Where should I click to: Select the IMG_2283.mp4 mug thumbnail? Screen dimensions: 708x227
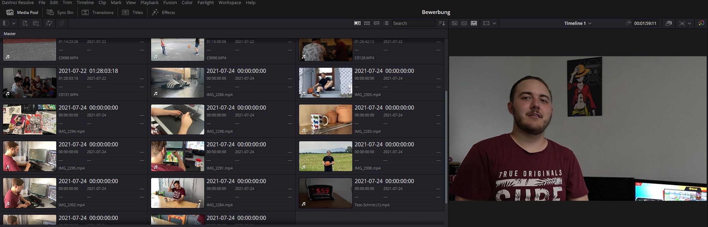[326, 119]
